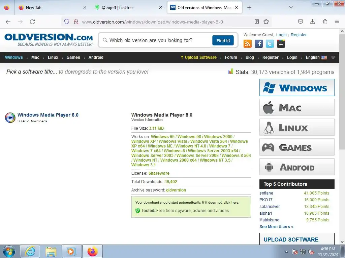Screen dimensions: 345x258
Task: Click the Android category sidebar button
Action: tap(297, 167)
